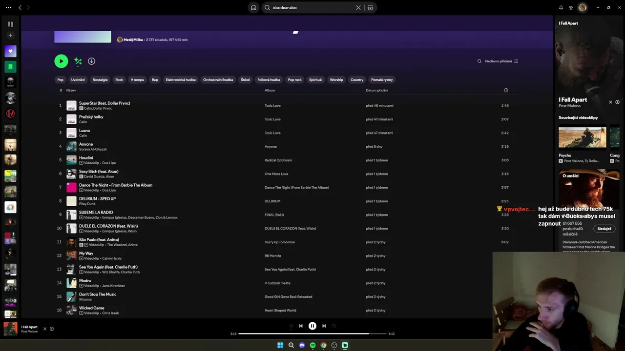Select the Country filter chip
The width and height of the screenshot is (625, 351).
(x=357, y=80)
